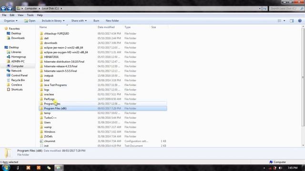Create a New folder from the toolbar
The height and width of the screenshot is (171, 305).
(112, 21)
